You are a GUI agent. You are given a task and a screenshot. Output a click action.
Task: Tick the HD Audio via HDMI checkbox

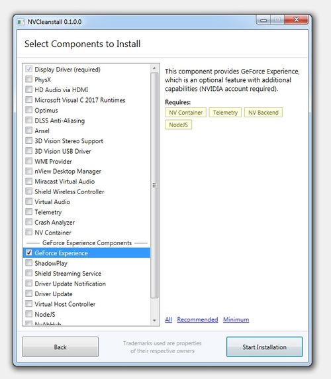click(28, 89)
